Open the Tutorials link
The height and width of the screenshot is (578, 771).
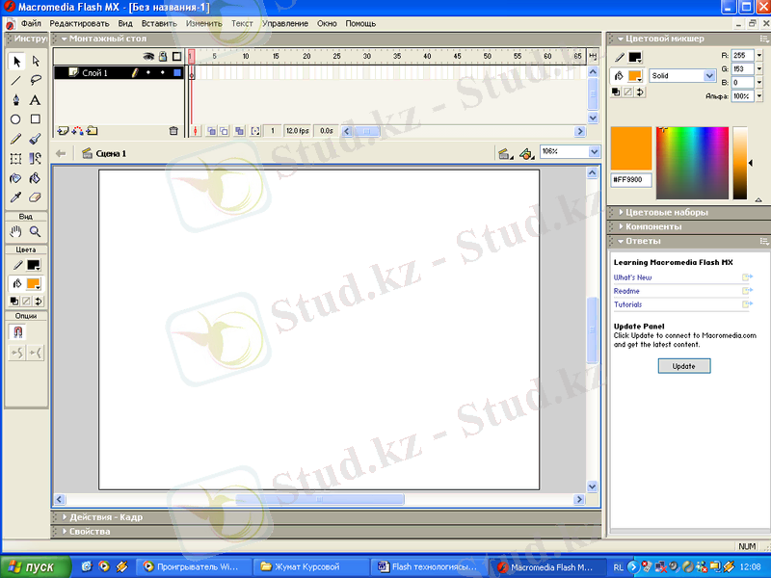pyautogui.click(x=628, y=304)
